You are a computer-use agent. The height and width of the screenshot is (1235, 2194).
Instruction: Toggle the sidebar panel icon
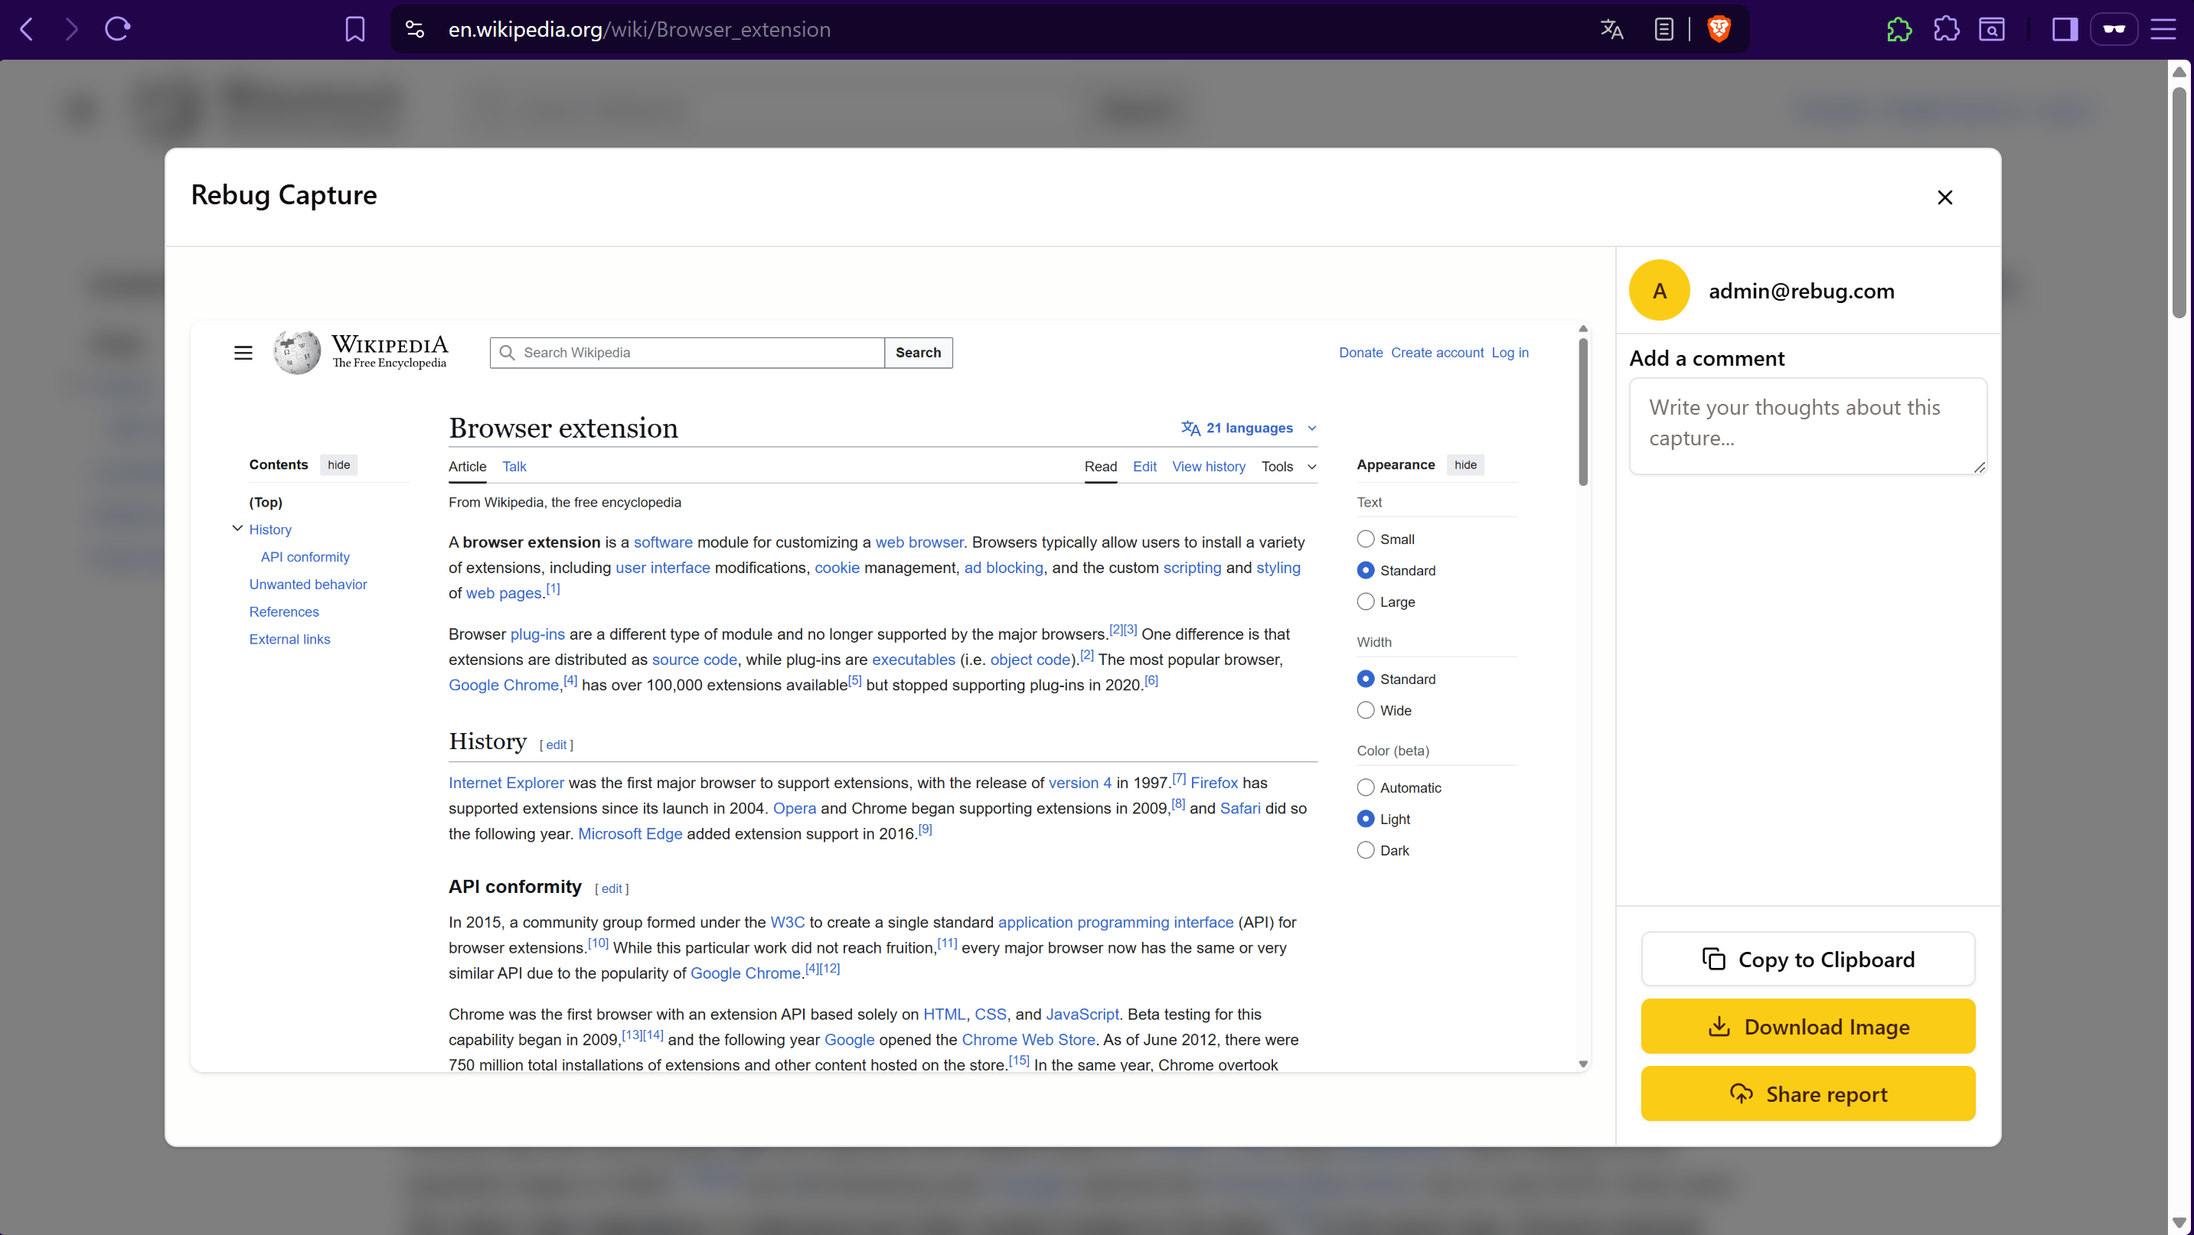click(2064, 29)
